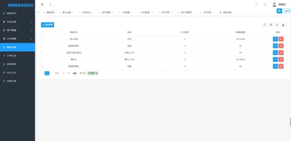
Task: Tick the checkbox for the 远程服务器二 row
Action: (42, 66)
